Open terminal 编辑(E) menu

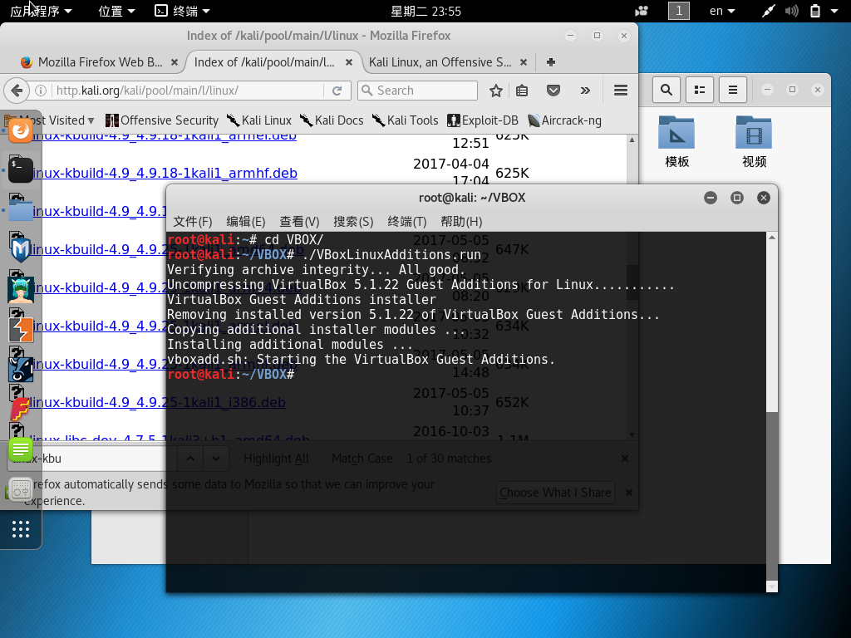[245, 221]
